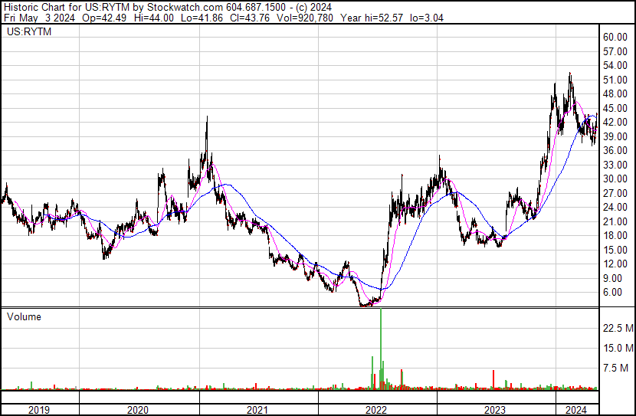Select the 2021 year label
This screenshot has width=636, height=416.
pyautogui.click(x=257, y=410)
